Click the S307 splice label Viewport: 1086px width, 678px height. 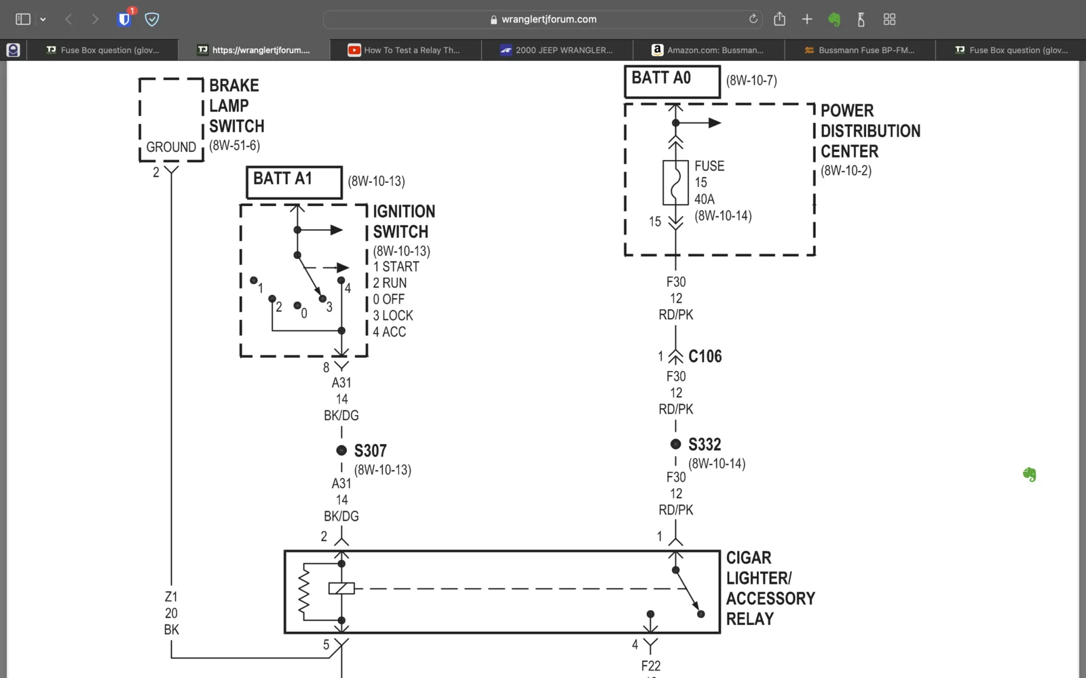(371, 451)
